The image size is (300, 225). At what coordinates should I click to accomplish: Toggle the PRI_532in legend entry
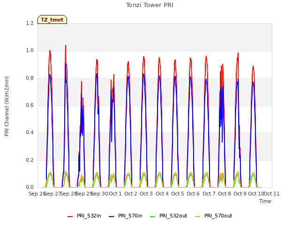point(84,216)
